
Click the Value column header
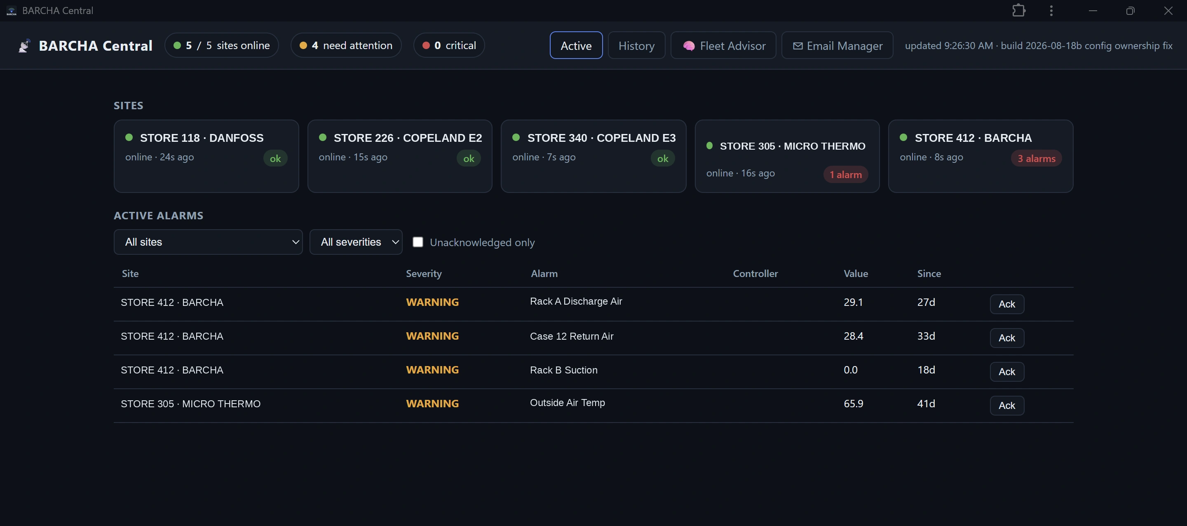tap(856, 273)
